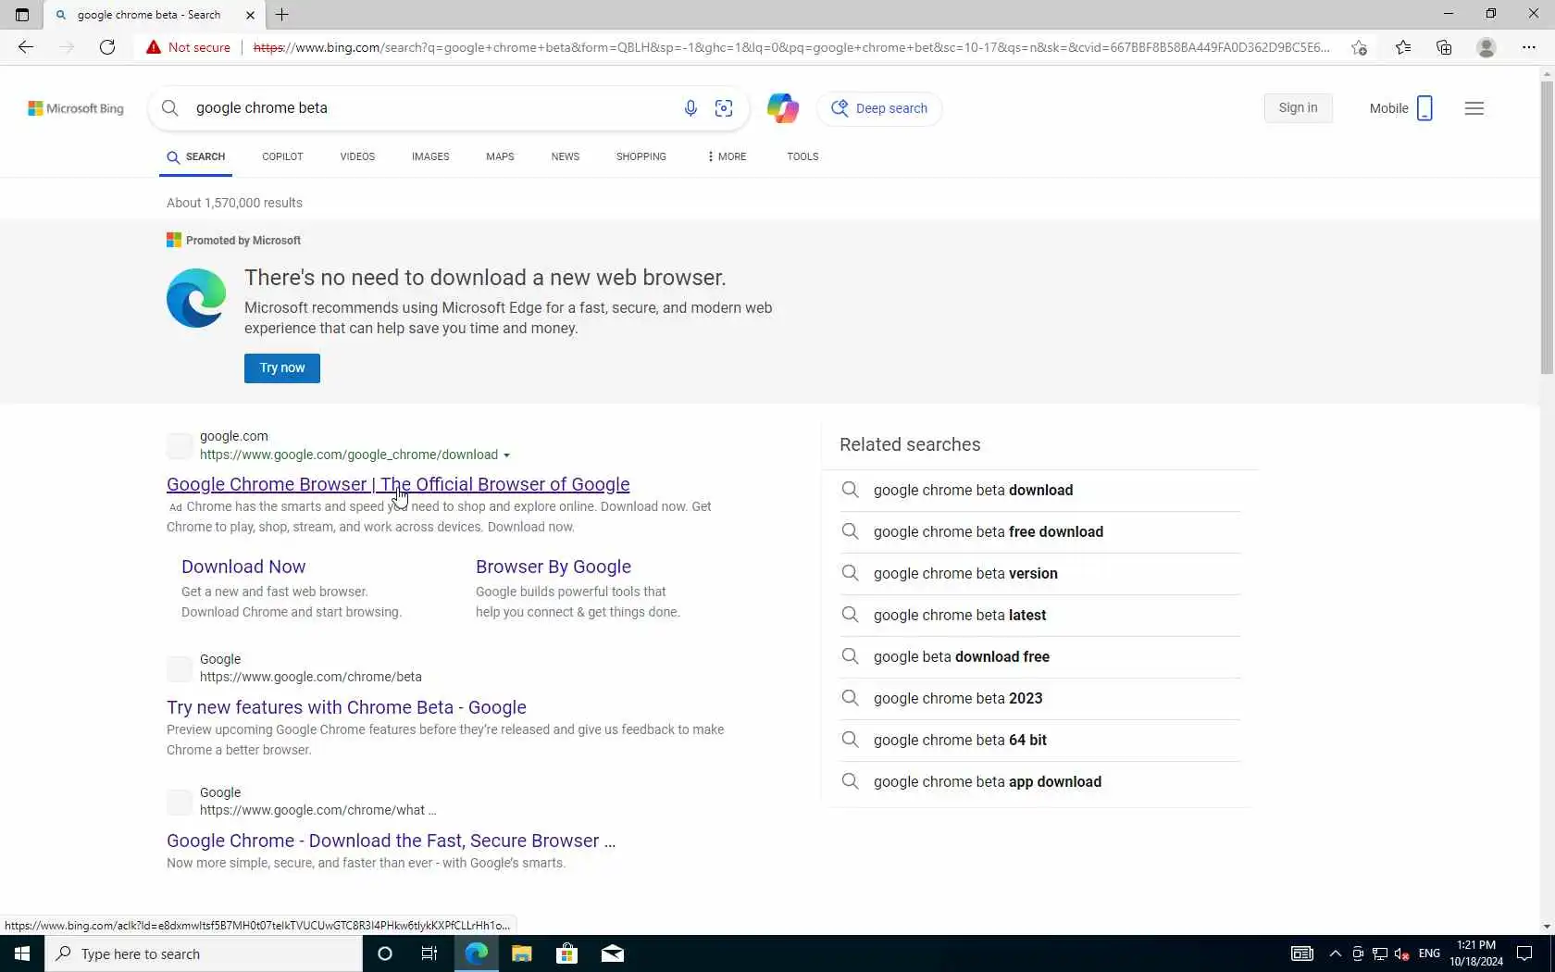Switch to the SHOPPING tab
Screen dimensions: 1555x972
tap(641, 156)
